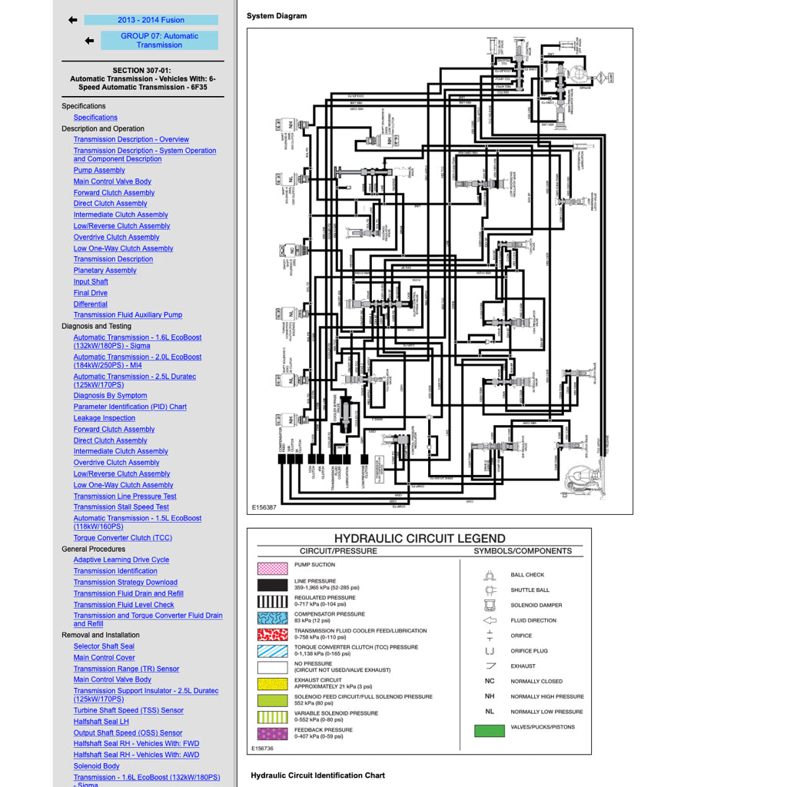
Task: Select Torque Converter Clutch (TCC) link
Action: coord(122,538)
